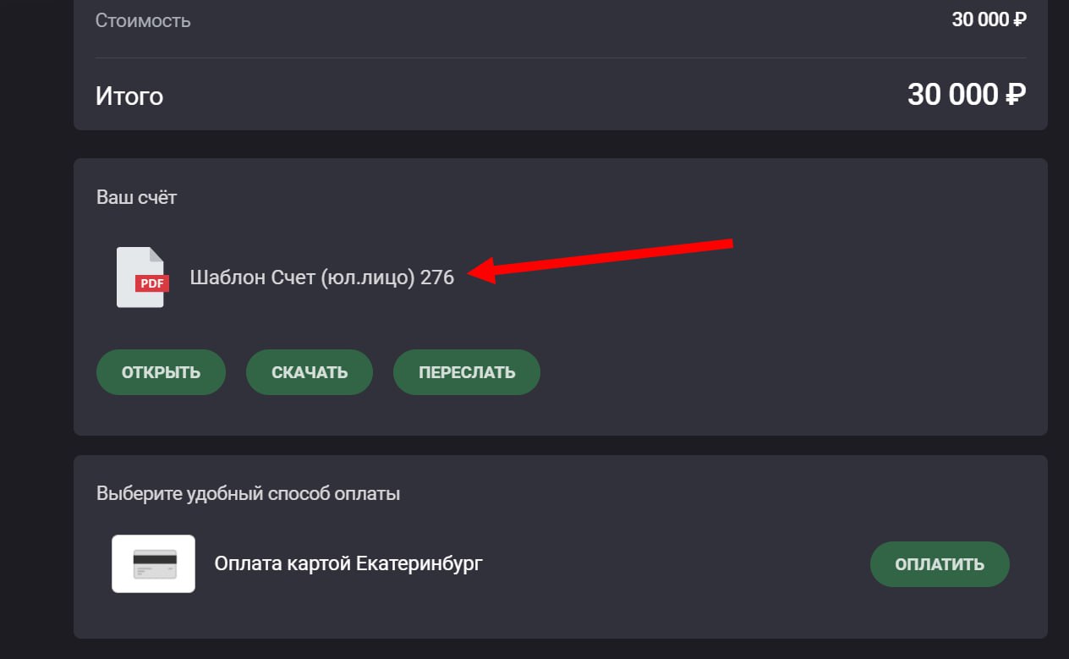Forward the invoice using ПЕРЕСЛАТЬ button
Viewport: 1069px width, 659px height.
[x=467, y=372]
